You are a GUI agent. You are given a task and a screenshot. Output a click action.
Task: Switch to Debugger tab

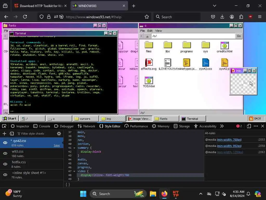tap(64, 126)
